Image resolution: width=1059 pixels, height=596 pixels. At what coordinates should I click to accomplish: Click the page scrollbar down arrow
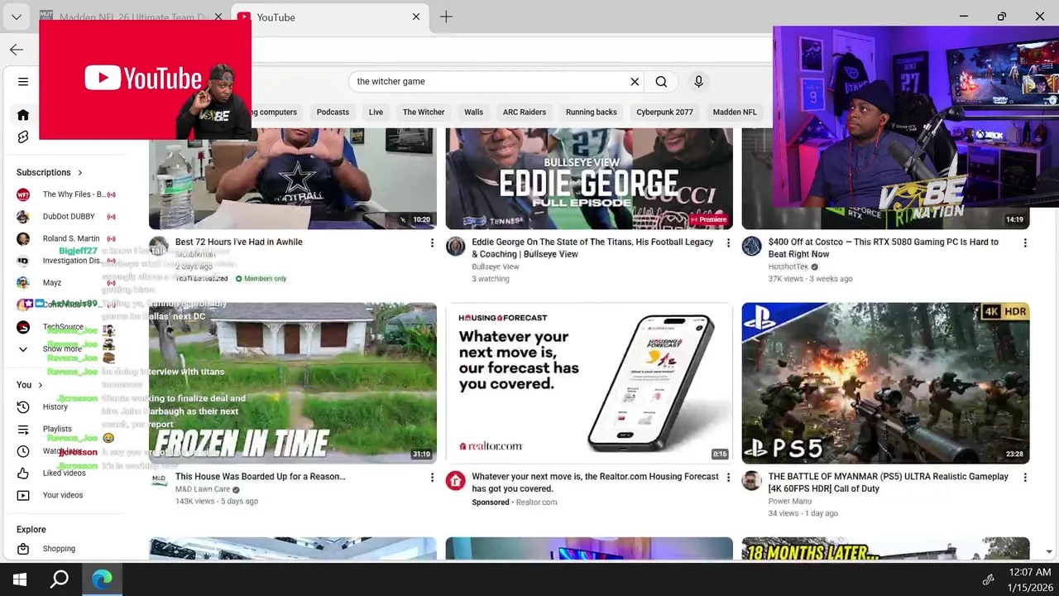click(x=1049, y=552)
